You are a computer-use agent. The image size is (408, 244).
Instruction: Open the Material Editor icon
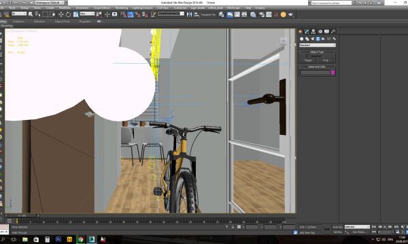[x=253, y=14]
